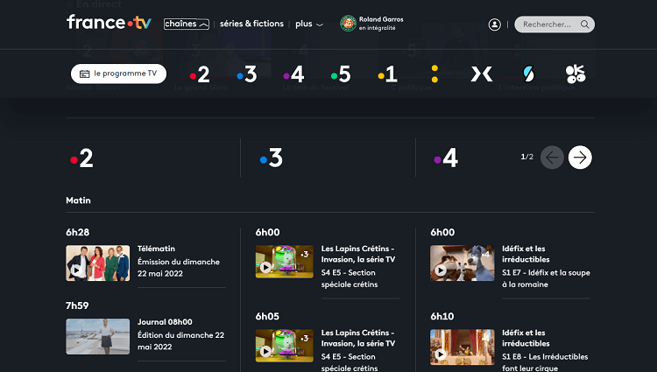Go to next channels page arrow
657x372 pixels.
point(580,158)
